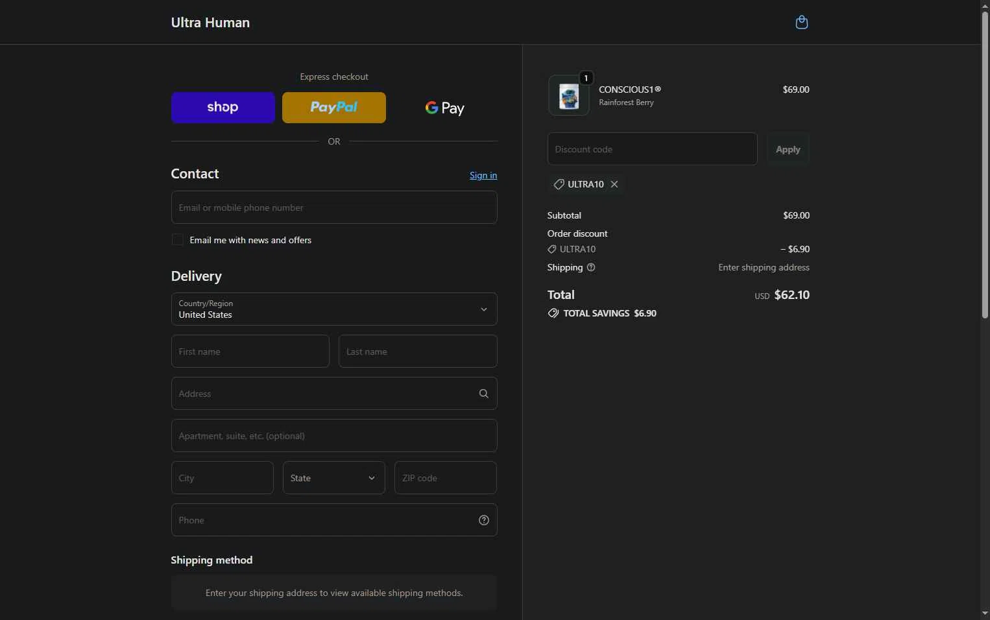Screen dimensions: 990x620
Task: Focus the Apartment, suite field
Action: tap(334, 436)
